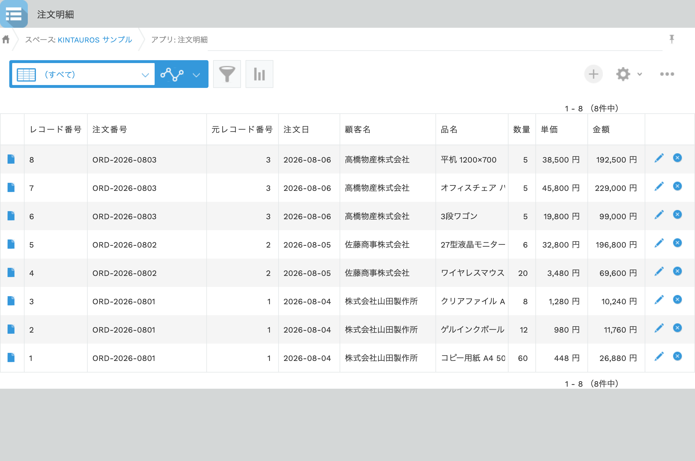Delete record 3 with blue X

[677, 300]
